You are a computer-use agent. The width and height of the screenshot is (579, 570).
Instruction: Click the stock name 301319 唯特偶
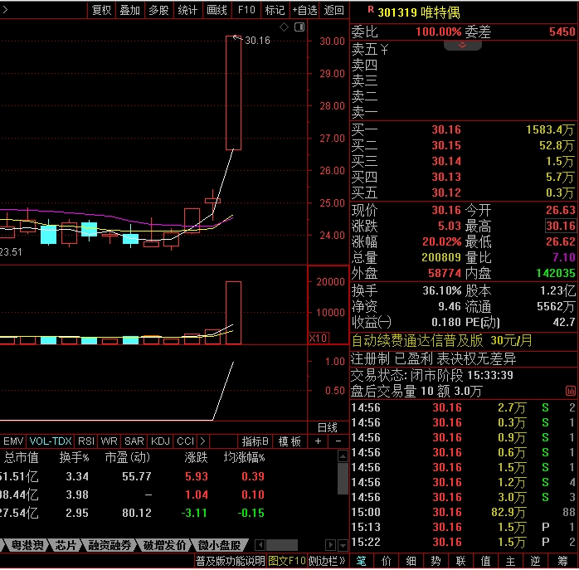(419, 13)
